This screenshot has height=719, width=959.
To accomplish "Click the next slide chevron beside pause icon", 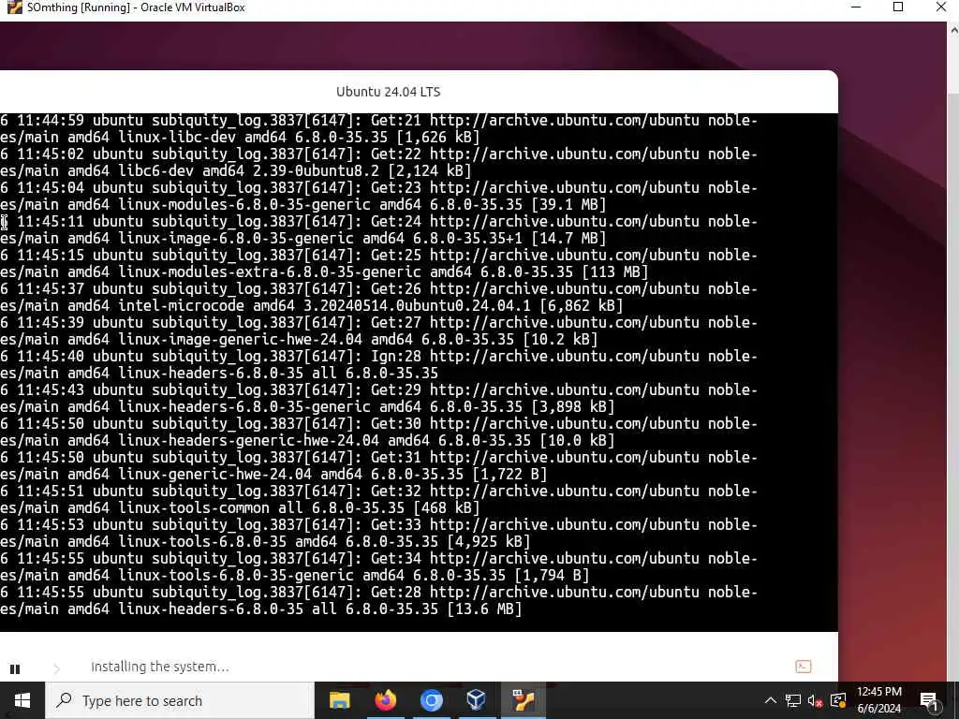I will [57, 668].
